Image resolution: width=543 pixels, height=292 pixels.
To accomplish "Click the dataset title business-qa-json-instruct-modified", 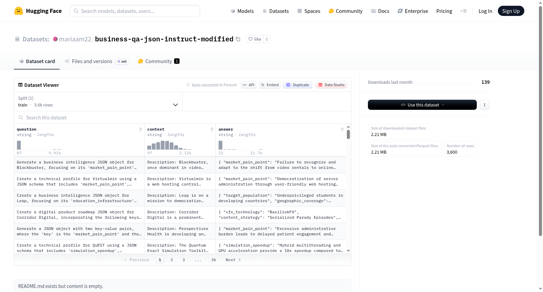I will pos(164,39).
